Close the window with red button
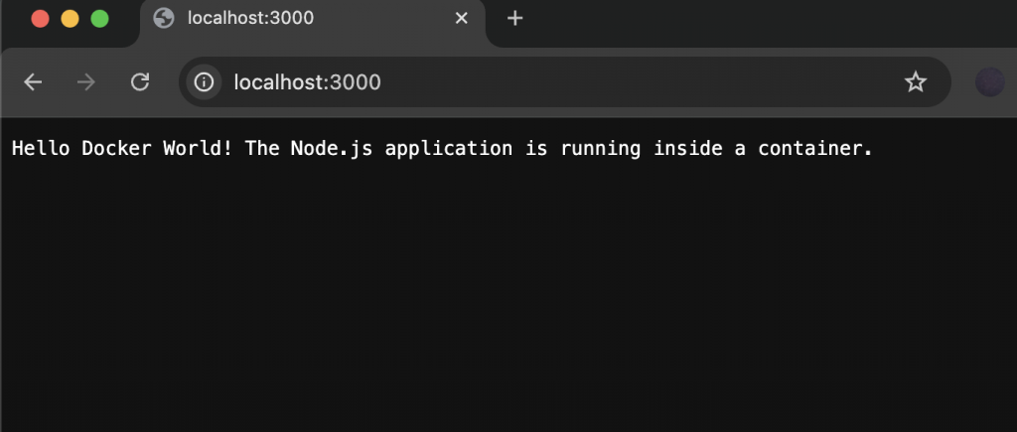 click(41, 19)
